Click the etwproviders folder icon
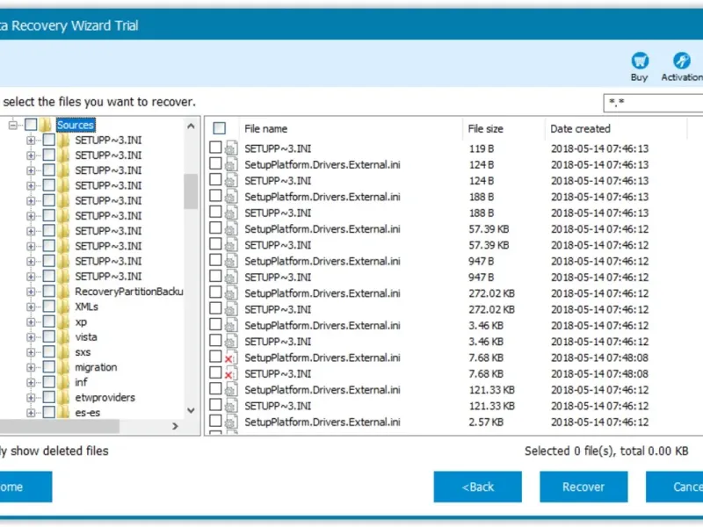 click(x=63, y=398)
